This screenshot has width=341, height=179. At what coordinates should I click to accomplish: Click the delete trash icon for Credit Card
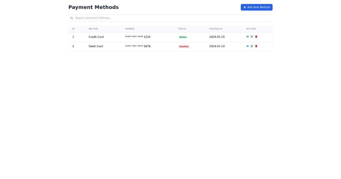[x=256, y=37]
